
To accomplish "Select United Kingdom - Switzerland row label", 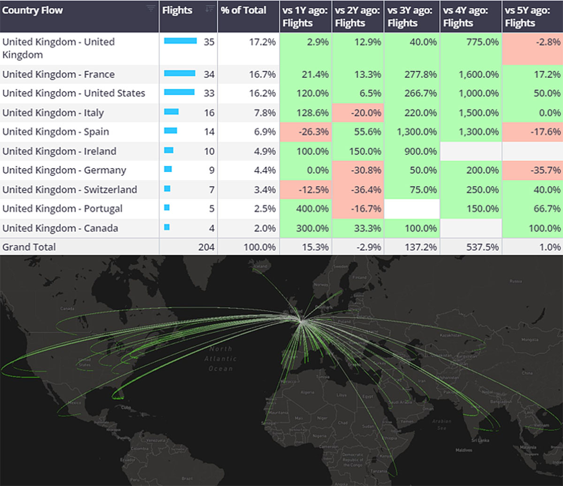I will point(69,190).
